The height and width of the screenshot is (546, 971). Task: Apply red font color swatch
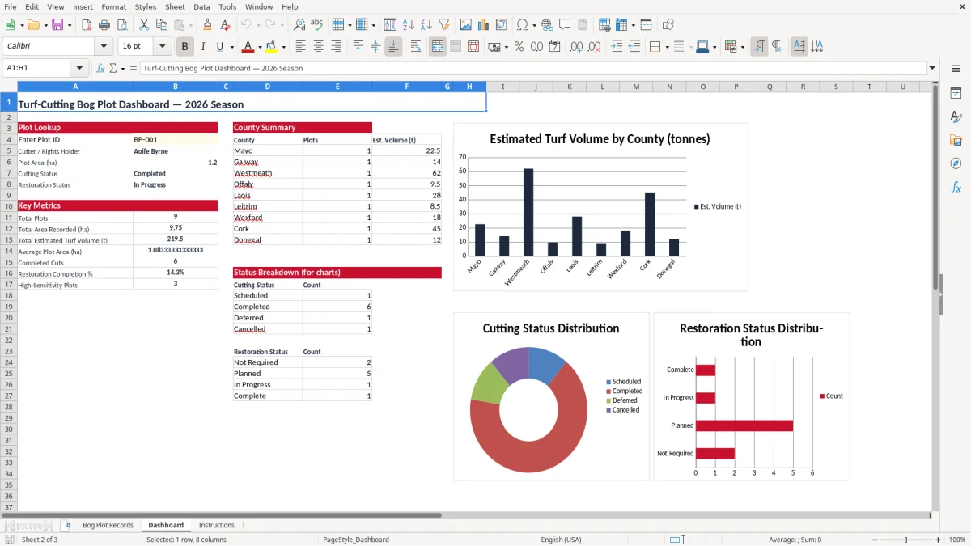click(248, 47)
